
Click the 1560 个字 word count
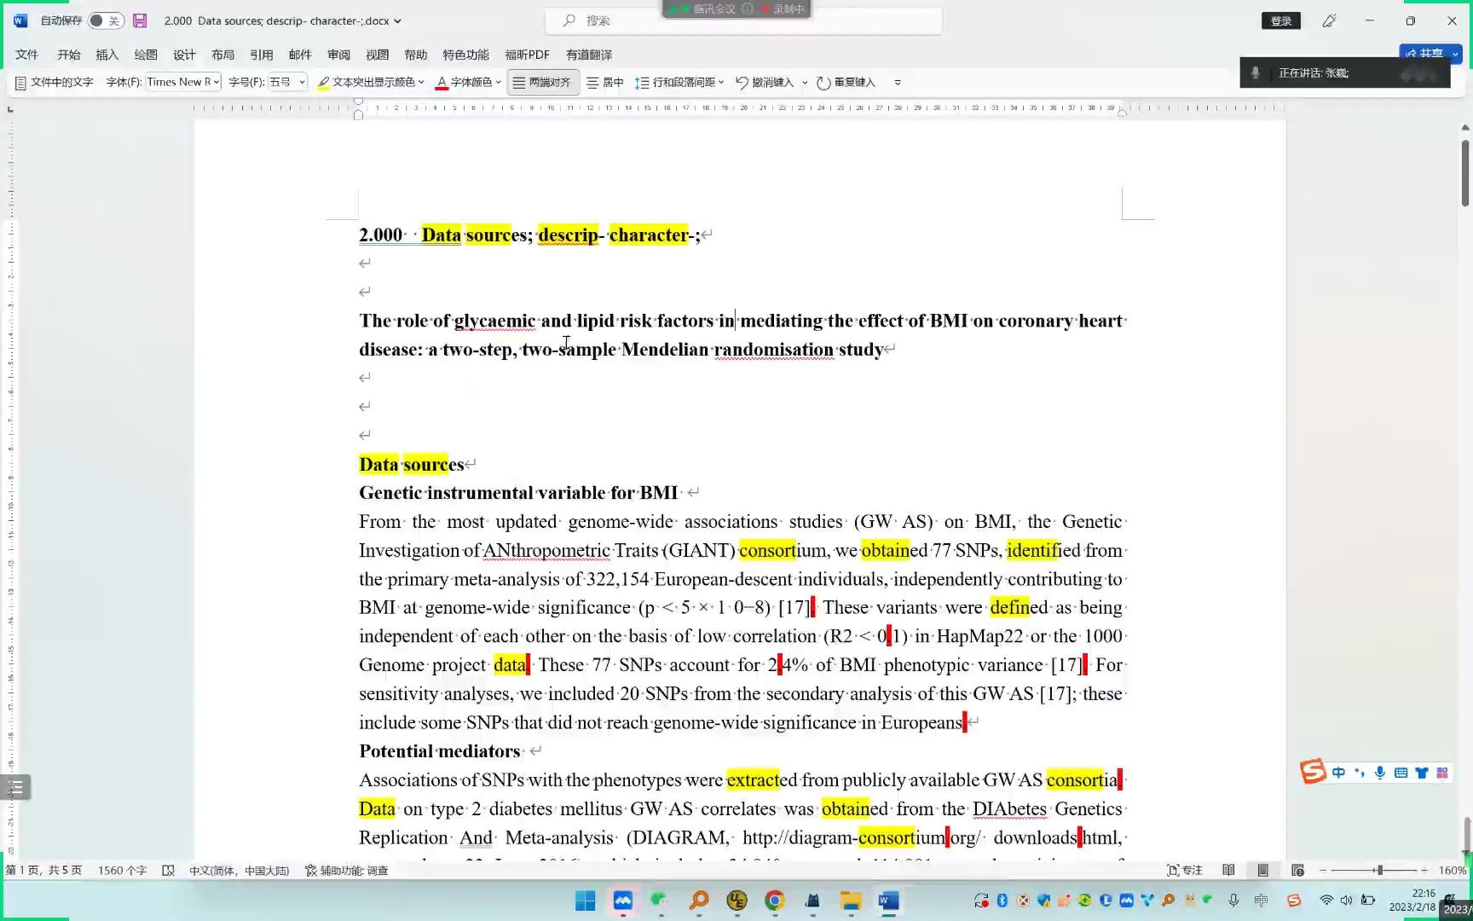(x=122, y=871)
